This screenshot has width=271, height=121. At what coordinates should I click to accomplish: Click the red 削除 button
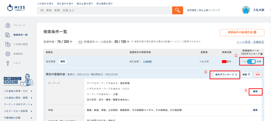258,75
